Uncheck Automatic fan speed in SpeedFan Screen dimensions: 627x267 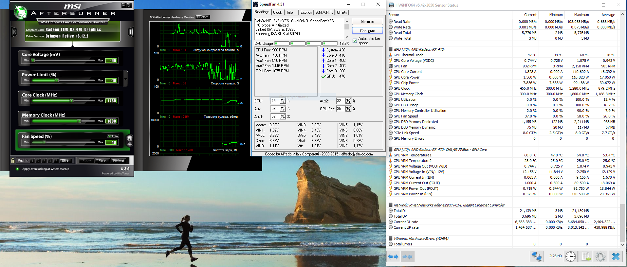(355, 41)
